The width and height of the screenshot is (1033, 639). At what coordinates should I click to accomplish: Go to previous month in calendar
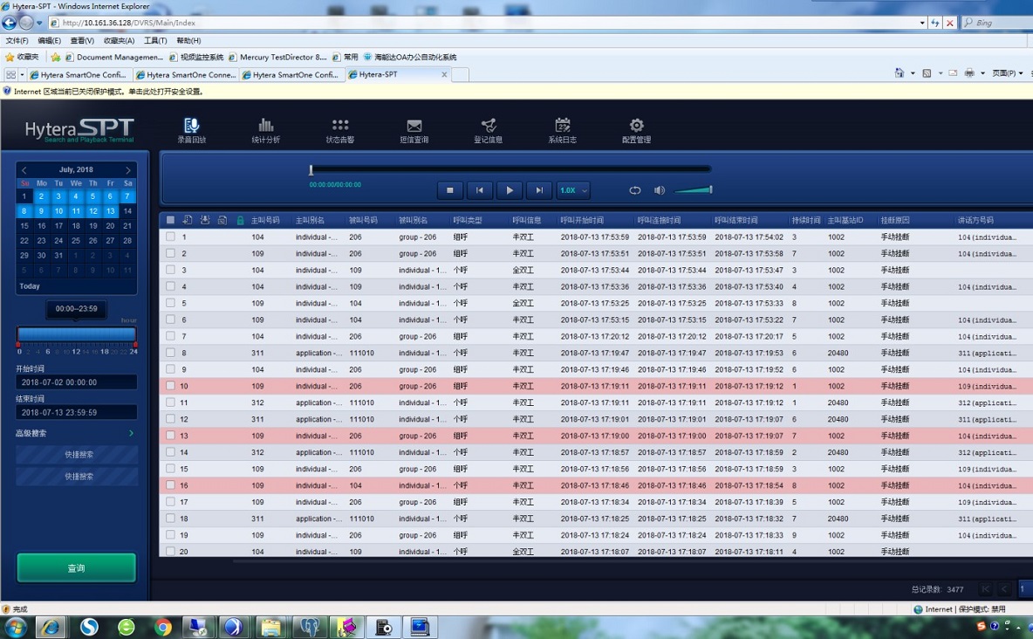(x=24, y=170)
